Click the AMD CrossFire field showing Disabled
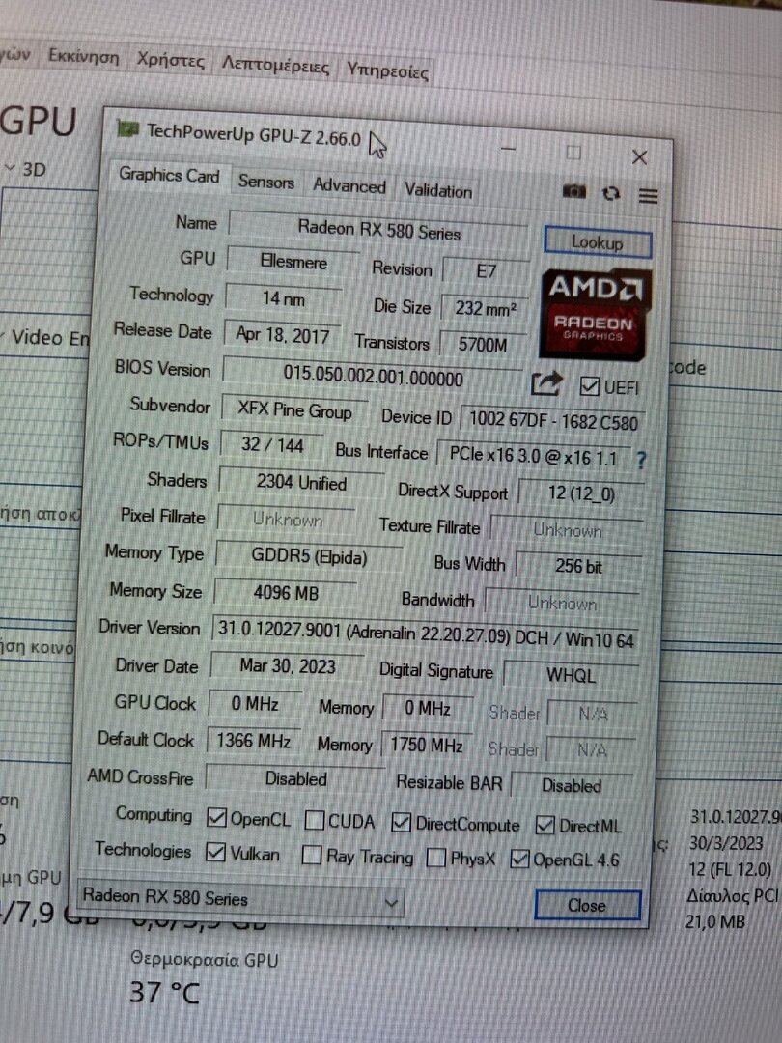782x1043 pixels. coord(296,778)
